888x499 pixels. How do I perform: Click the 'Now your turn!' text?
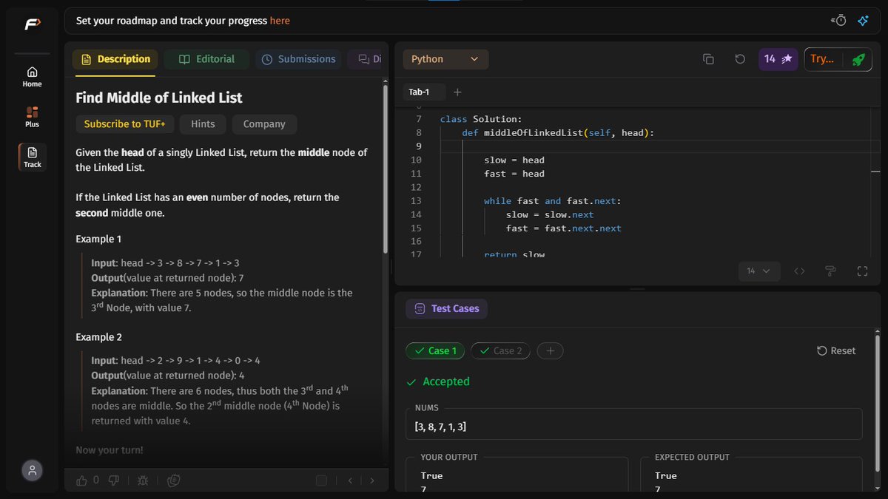tap(110, 450)
